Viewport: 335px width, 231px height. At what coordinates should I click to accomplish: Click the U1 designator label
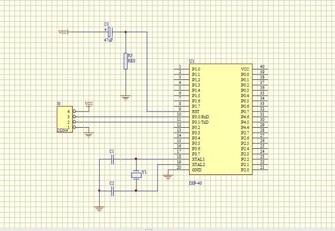(192, 61)
